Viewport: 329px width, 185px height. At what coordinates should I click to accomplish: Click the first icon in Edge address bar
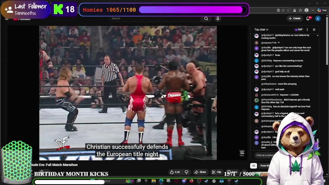click(x=278, y=10)
